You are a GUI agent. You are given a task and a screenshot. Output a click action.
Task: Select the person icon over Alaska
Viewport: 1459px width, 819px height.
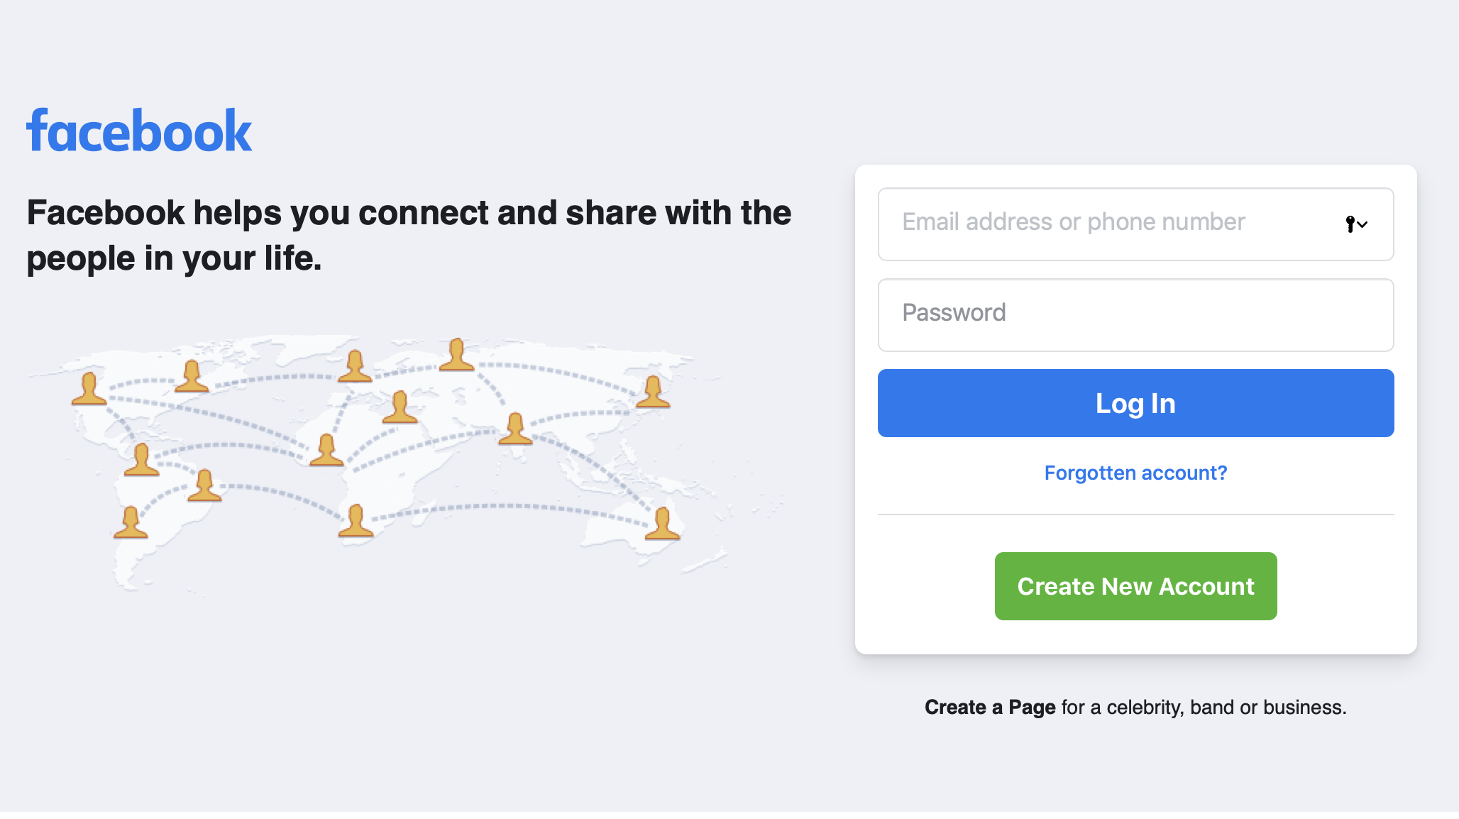pos(89,389)
